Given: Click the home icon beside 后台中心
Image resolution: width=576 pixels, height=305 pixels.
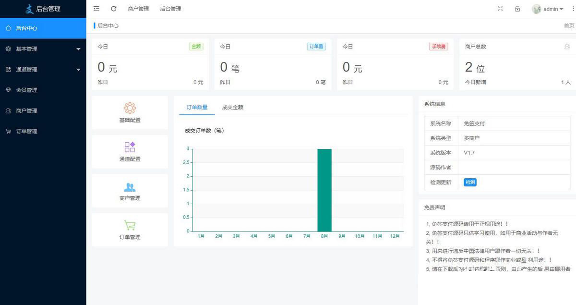Looking at the screenshot, I should [8, 28].
